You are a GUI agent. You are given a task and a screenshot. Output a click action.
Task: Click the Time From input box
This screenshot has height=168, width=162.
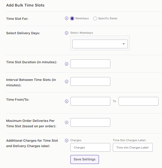pyautogui.click(x=90, y=101)
